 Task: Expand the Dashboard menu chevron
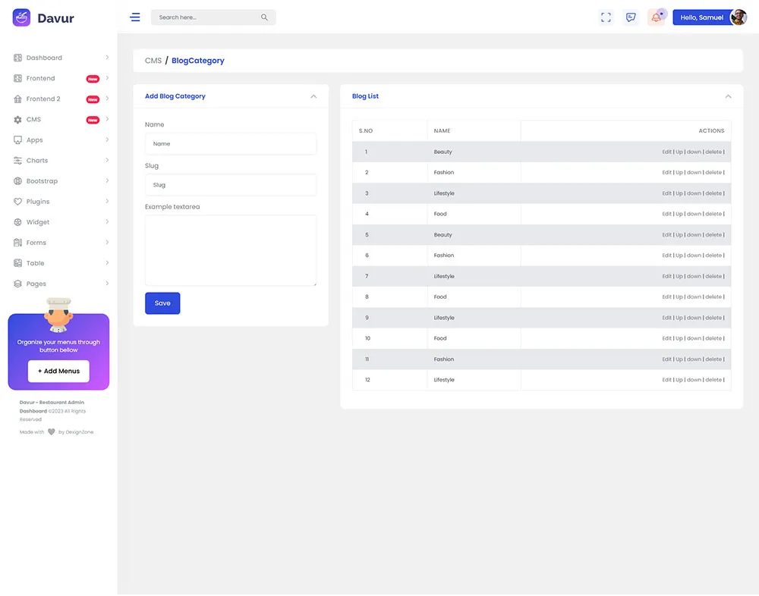coord(107,58)
